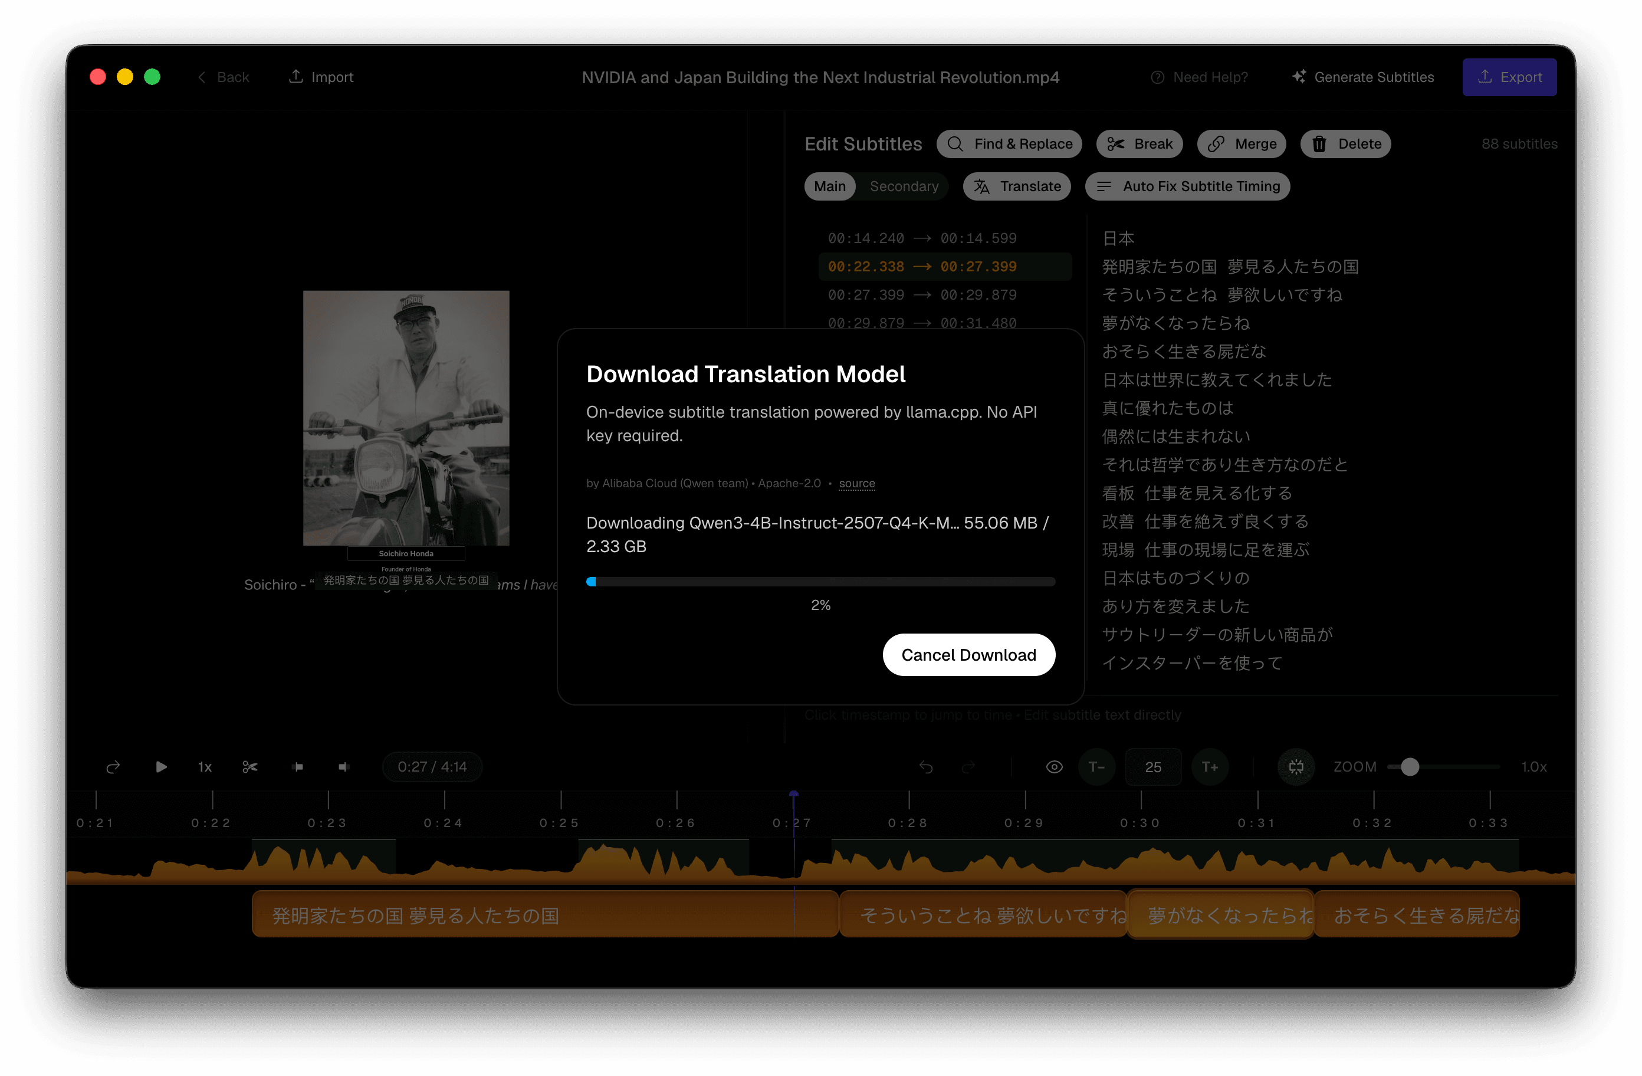Select timeline clip おそらく生きる屍だな
The width and height of the screenshot is (1642, 1076).
(1417, 914)
